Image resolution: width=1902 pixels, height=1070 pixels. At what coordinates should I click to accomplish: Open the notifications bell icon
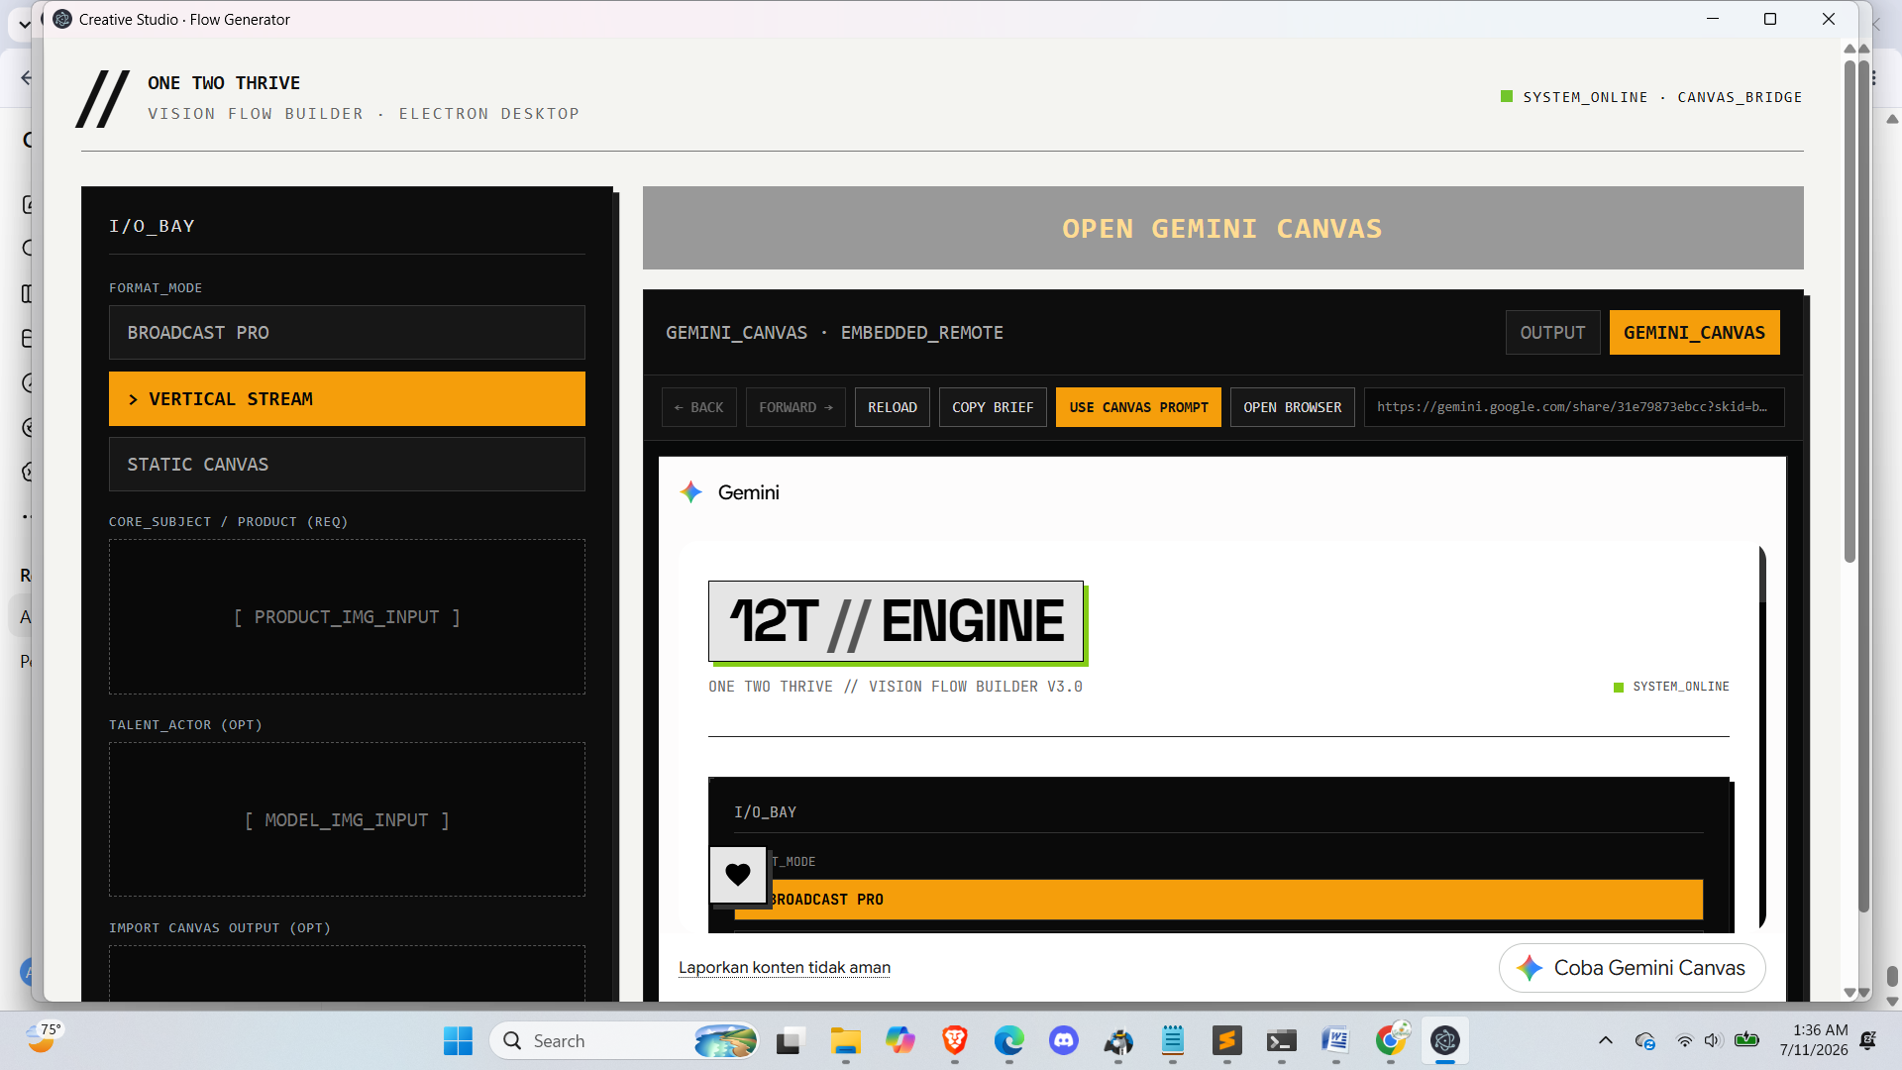[x=1868, y=1040]
